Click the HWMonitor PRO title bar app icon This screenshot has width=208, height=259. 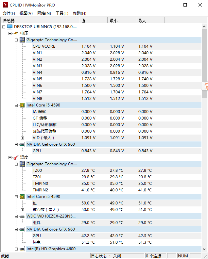[6, 5]
